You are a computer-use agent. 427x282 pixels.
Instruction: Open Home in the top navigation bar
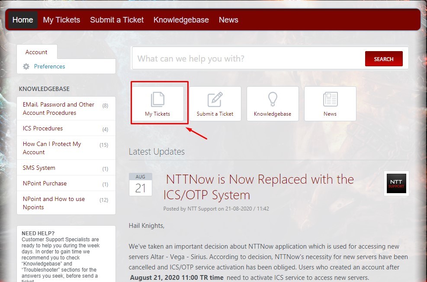click(23, 20)
